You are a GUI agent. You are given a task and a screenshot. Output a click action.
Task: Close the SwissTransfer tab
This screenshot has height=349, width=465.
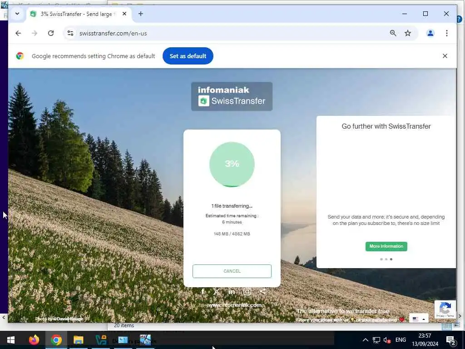coord(124,14)
